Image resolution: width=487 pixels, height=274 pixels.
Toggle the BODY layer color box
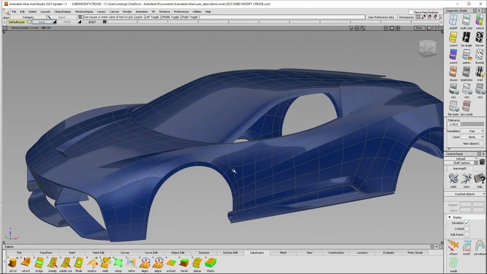[x=105, y=22]
